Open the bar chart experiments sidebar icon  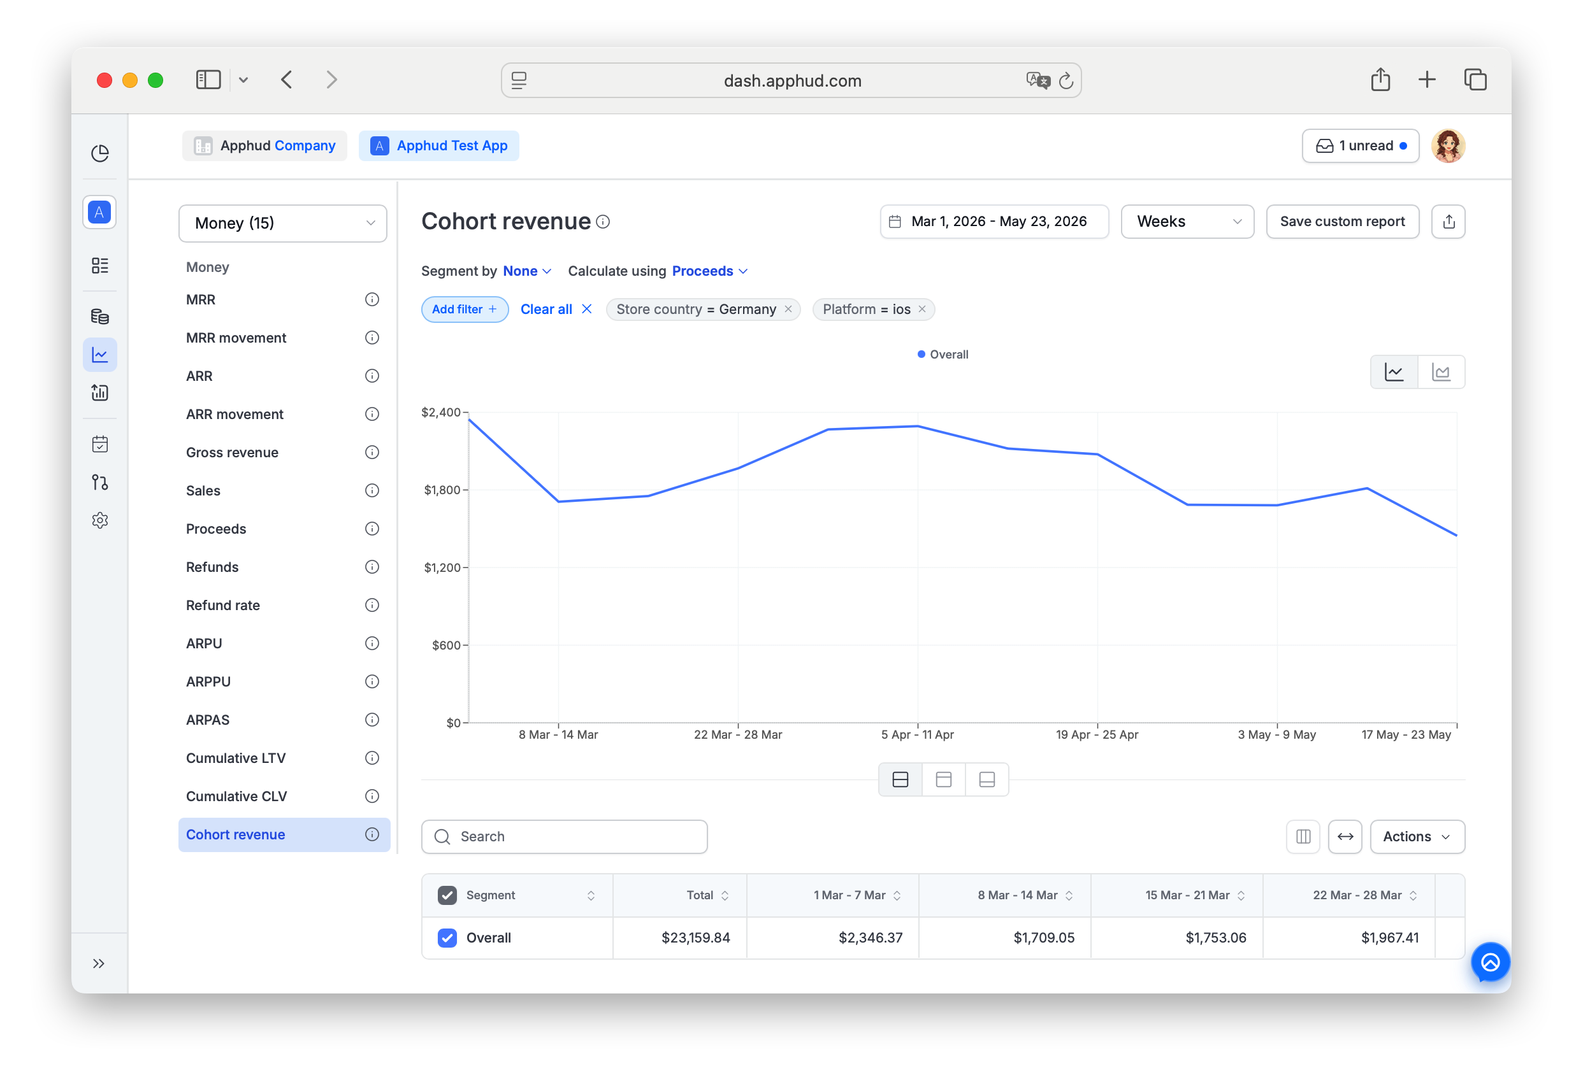pyautogui.click(x=99, y=393)
